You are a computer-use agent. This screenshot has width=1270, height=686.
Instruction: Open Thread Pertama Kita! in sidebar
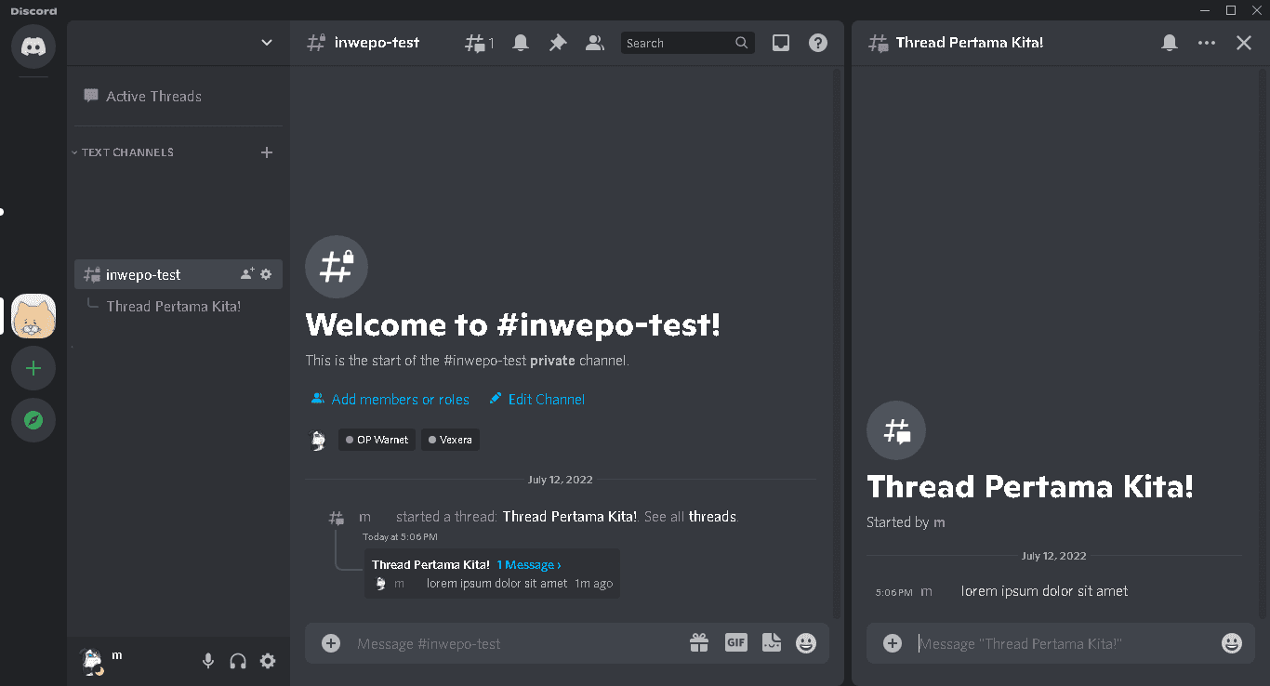click(174, 306)
